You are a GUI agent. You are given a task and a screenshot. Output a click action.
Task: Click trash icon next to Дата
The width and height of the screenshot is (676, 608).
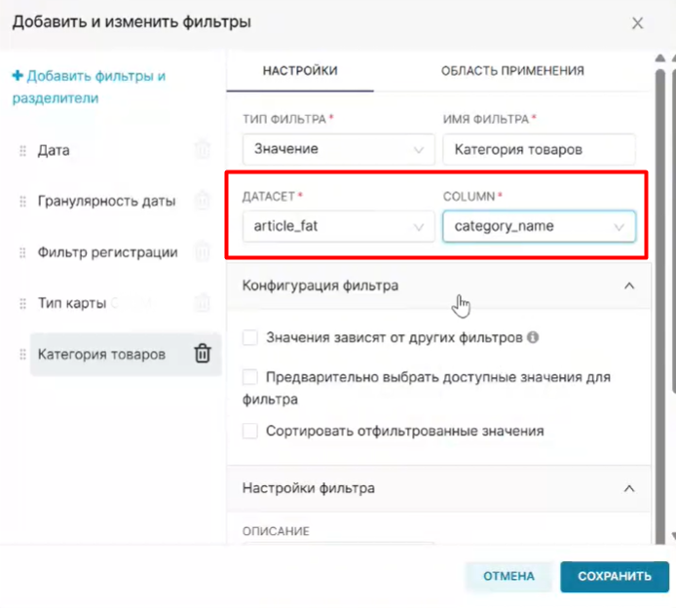click(202, 150)
